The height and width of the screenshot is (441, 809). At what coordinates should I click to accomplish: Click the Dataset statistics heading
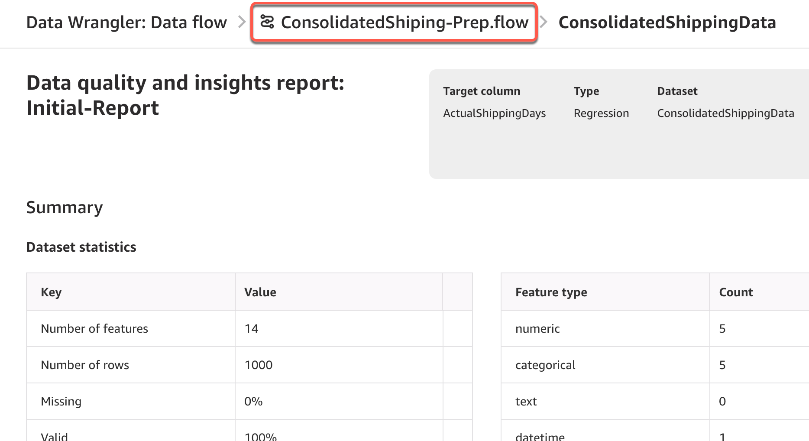click(x=81, y=247)
